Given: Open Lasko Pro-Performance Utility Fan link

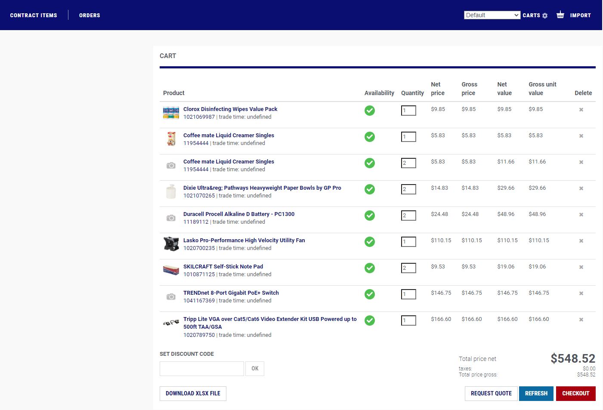Looking at the screenshot, I should (x=244, y=240).
